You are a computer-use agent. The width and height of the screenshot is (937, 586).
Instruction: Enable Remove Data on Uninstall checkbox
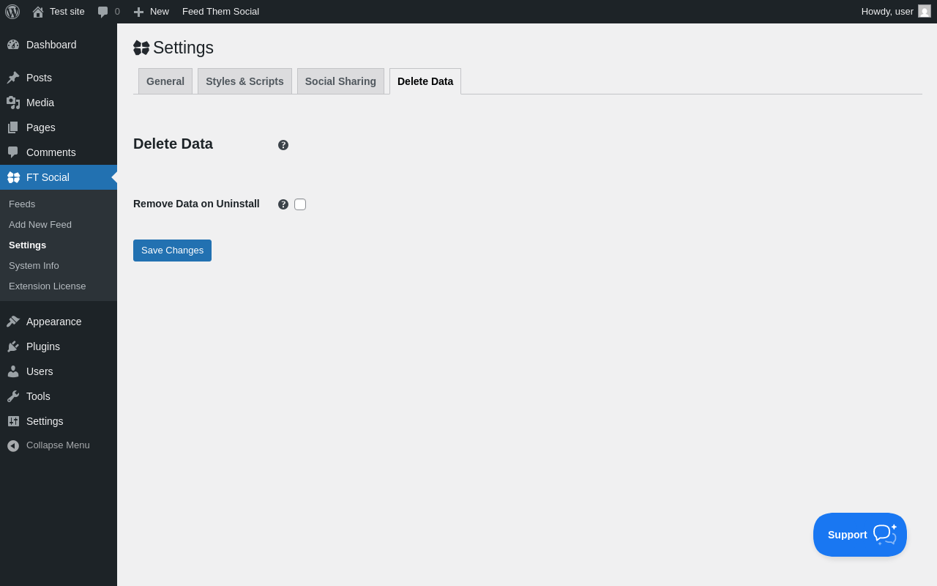tap(300, 204)
